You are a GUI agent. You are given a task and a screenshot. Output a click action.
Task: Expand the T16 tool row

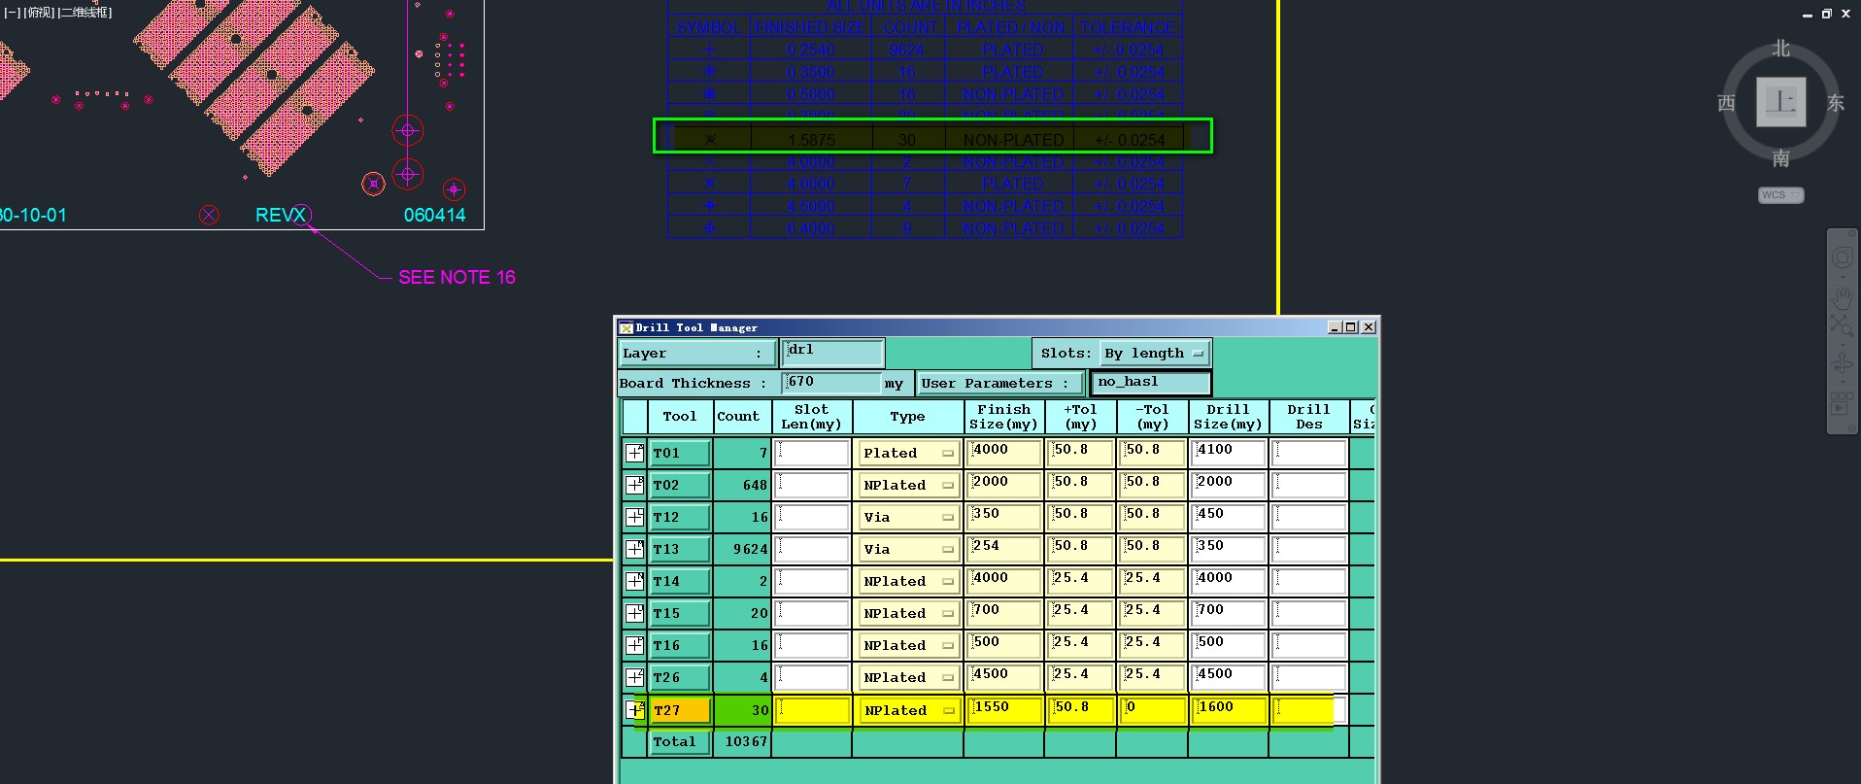point(634,645)
